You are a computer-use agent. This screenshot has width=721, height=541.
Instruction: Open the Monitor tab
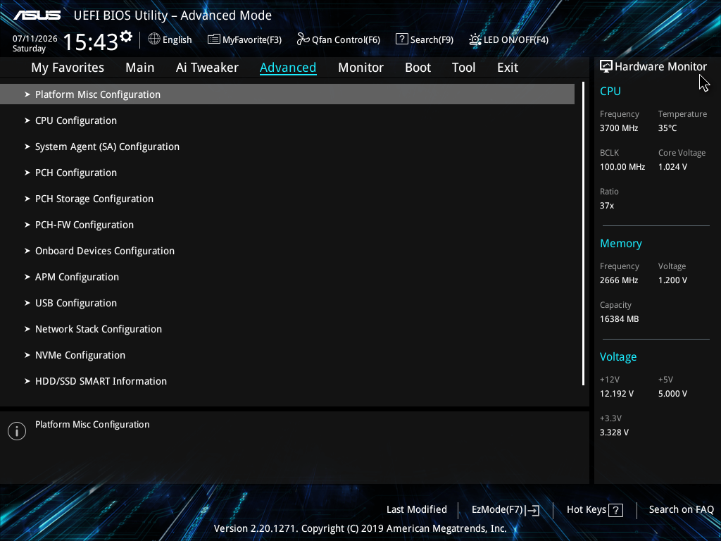pyautogui.click(x=361, y=68)
